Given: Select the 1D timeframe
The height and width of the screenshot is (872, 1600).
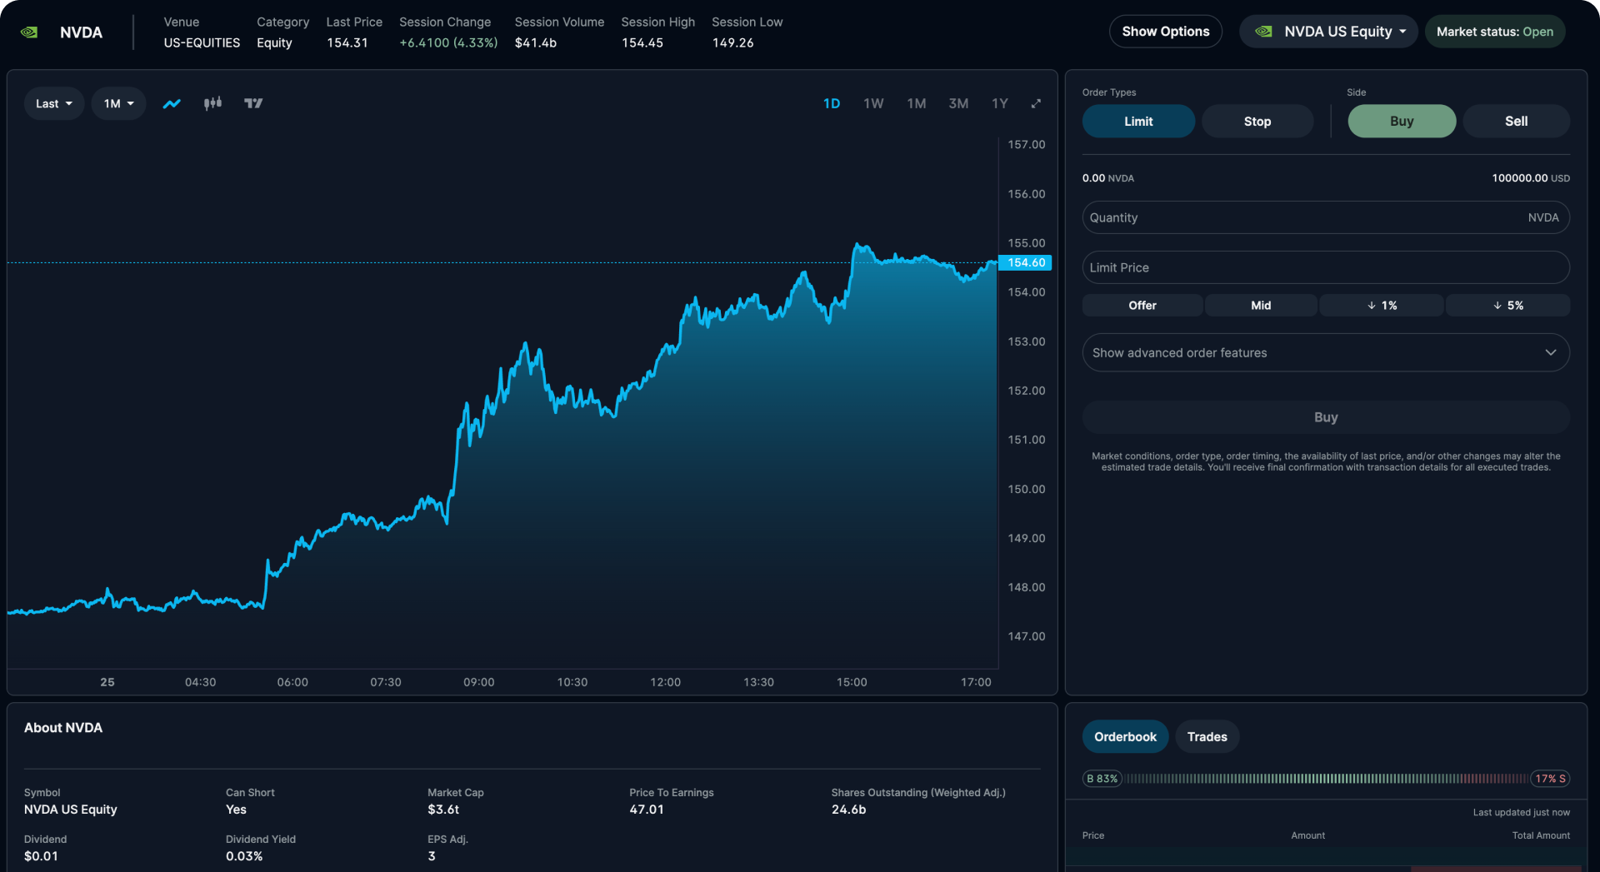Looking at the screenshot, I should (832, 103).
